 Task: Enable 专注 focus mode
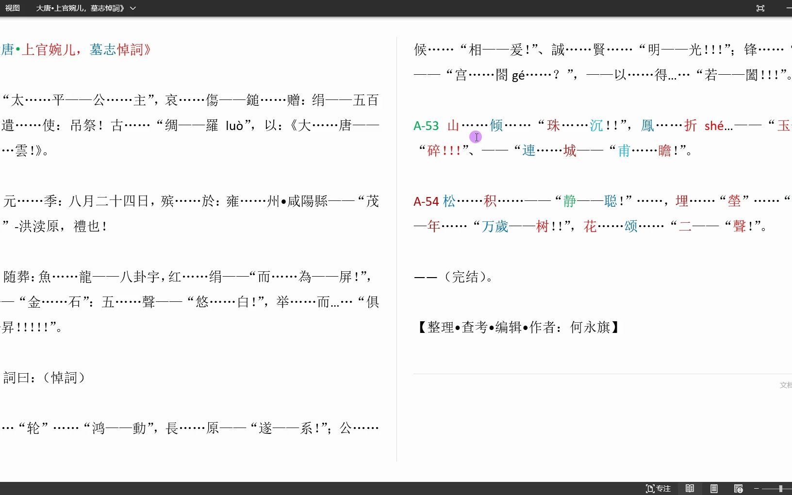coord(658,489)
